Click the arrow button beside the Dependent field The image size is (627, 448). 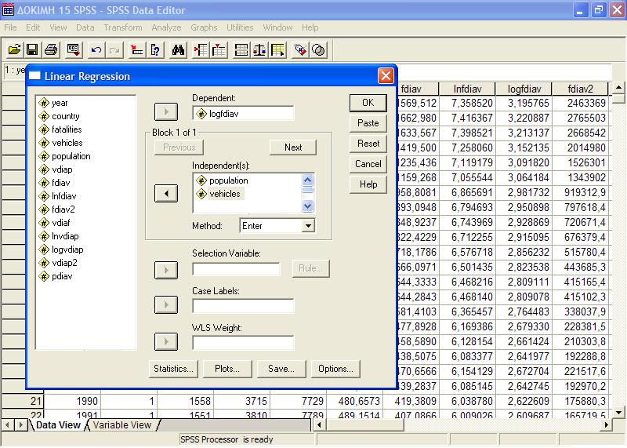pyautogui.click(x=166, y=111)
